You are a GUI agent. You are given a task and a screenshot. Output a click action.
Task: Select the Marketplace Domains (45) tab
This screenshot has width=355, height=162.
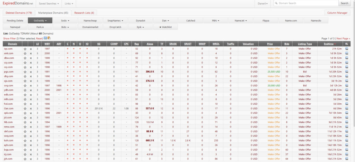point(53,13)
